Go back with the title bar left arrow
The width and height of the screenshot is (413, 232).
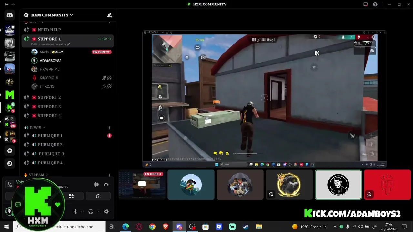6,4
